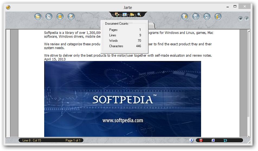Click the small folder icon in black tray

[132, 15]
